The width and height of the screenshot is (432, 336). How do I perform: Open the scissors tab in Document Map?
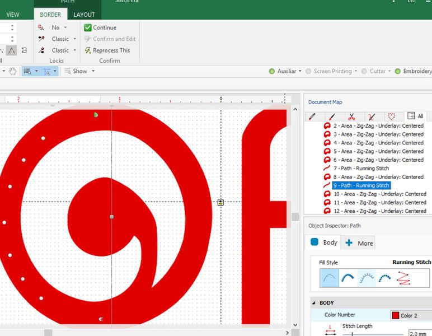coord(351,116)
